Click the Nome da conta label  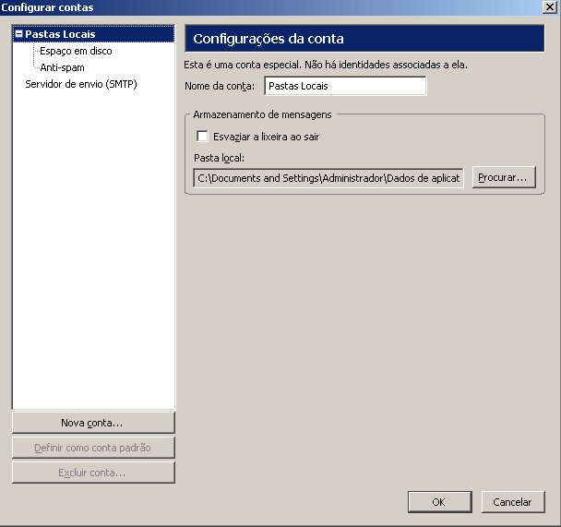point(220,87)
